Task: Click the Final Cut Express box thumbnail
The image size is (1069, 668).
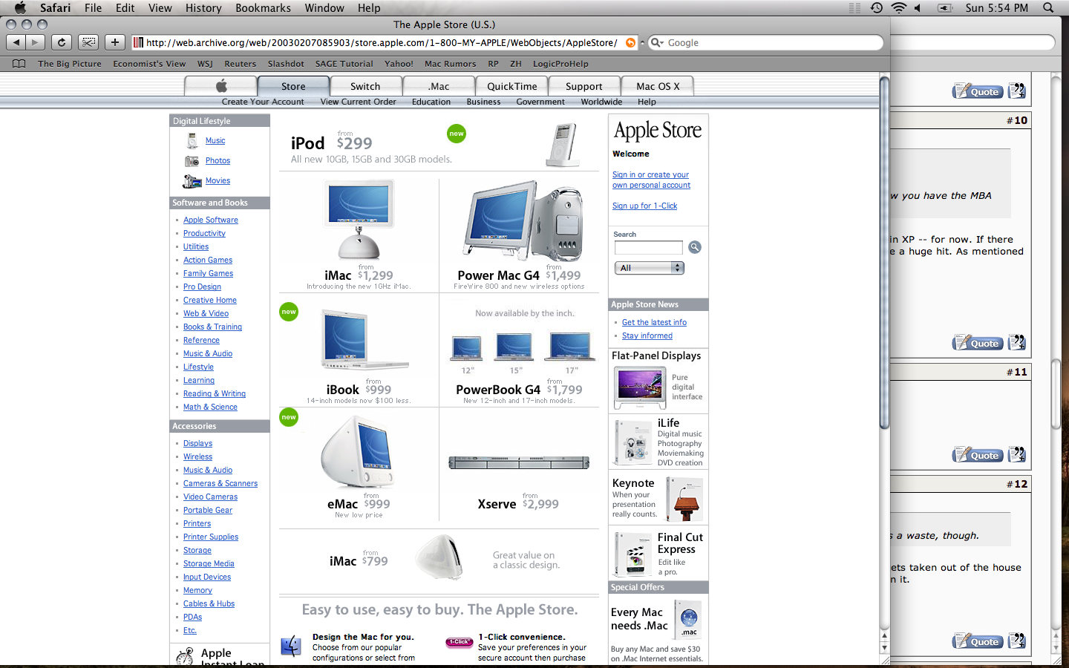Action: [x=633, y=554]
